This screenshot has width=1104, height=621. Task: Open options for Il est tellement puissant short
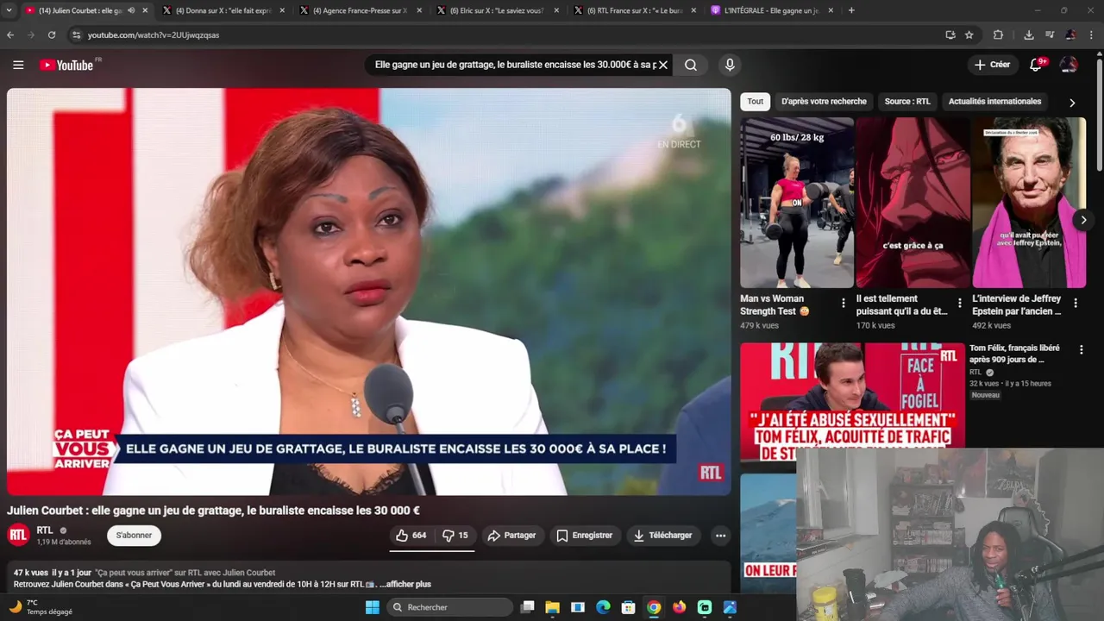click(x=959, y=304)
